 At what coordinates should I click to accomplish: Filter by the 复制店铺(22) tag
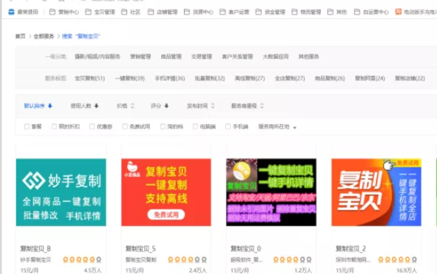410,79
